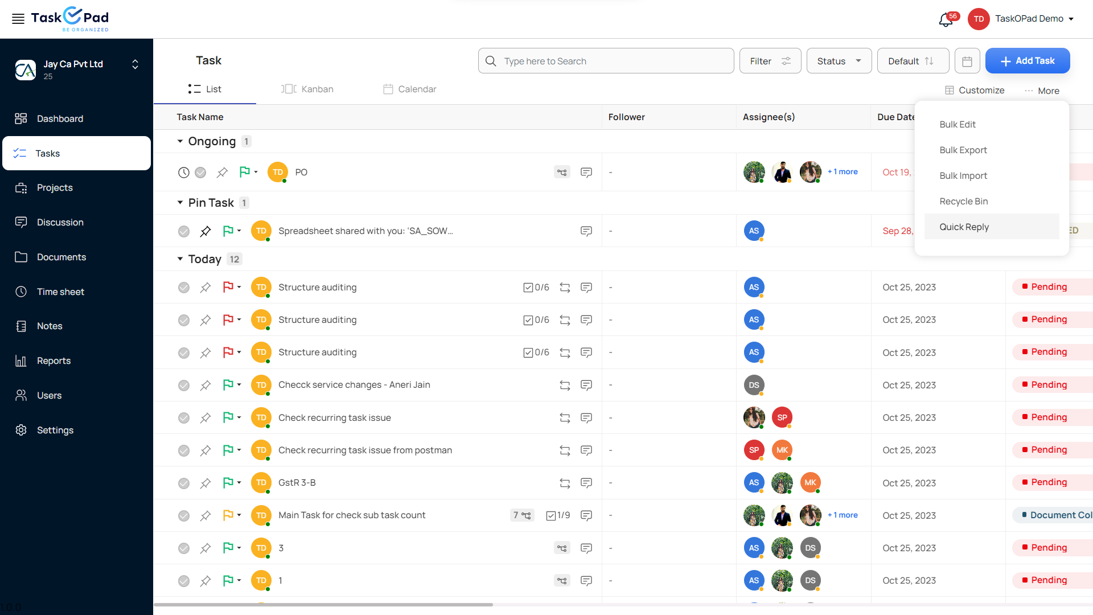The height and width of the screenshot is (615, 1093).
Task: Click the timer clock icon on the PO task
Action: (183, 172)
